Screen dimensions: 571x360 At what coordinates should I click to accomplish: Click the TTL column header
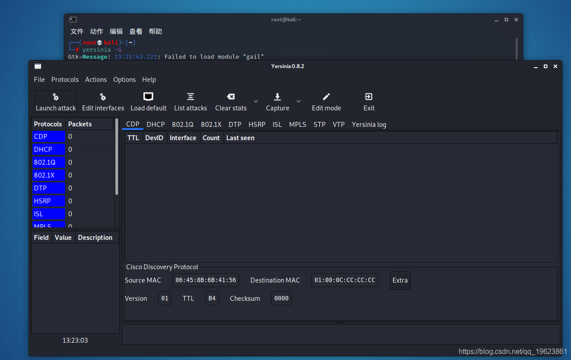(x=133, y=138)
